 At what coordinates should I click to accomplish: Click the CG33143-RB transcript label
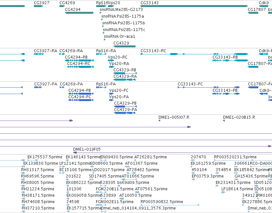pos(225,57)
